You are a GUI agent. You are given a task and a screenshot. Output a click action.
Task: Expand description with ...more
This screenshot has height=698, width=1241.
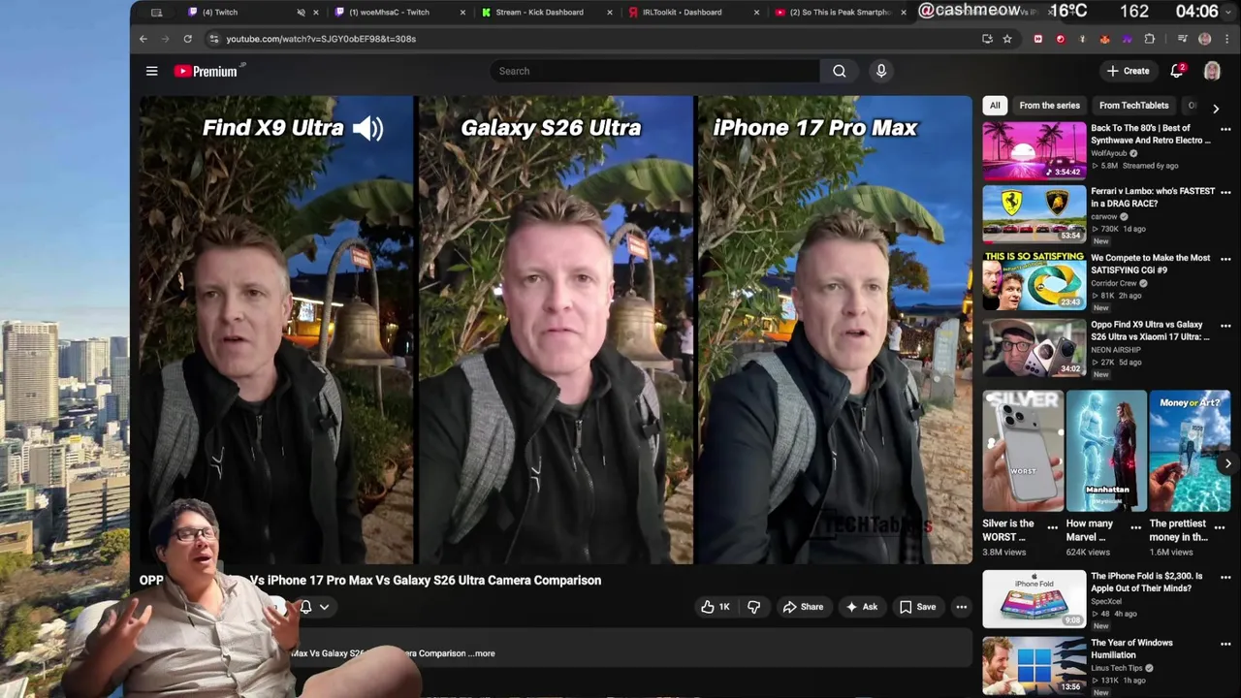point(481,653)
